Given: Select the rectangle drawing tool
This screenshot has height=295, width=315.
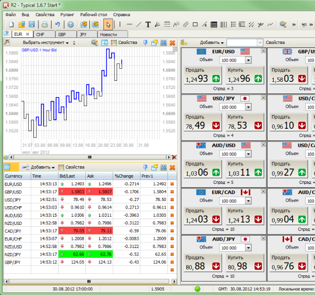Looking at the screenshot, I should (x=195, y=25).
